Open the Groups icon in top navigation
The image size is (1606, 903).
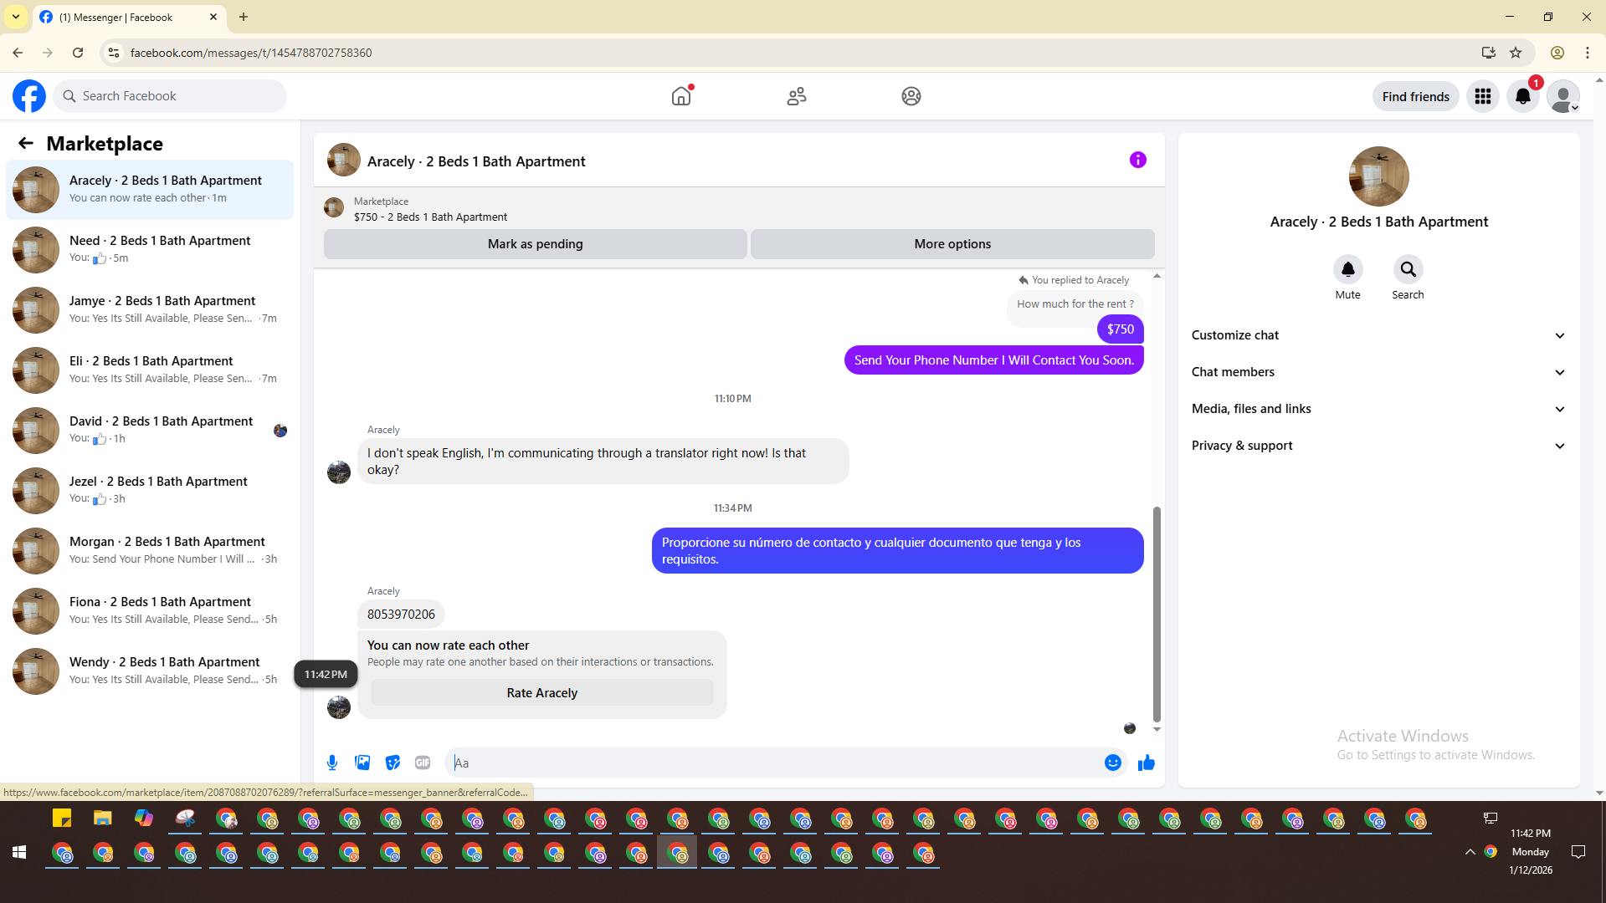[911, 96]
